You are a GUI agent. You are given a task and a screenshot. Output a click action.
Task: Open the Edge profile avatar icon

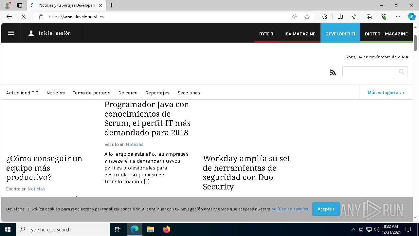7,5
